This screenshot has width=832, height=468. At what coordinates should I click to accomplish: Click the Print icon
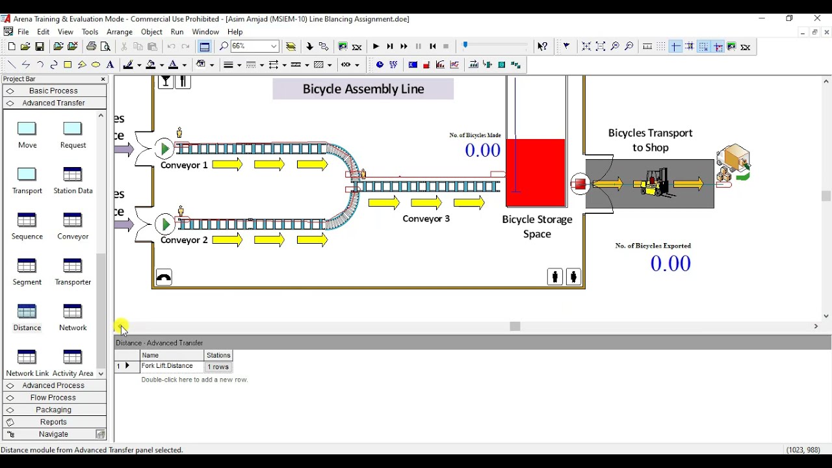click(x=91, y=47)
